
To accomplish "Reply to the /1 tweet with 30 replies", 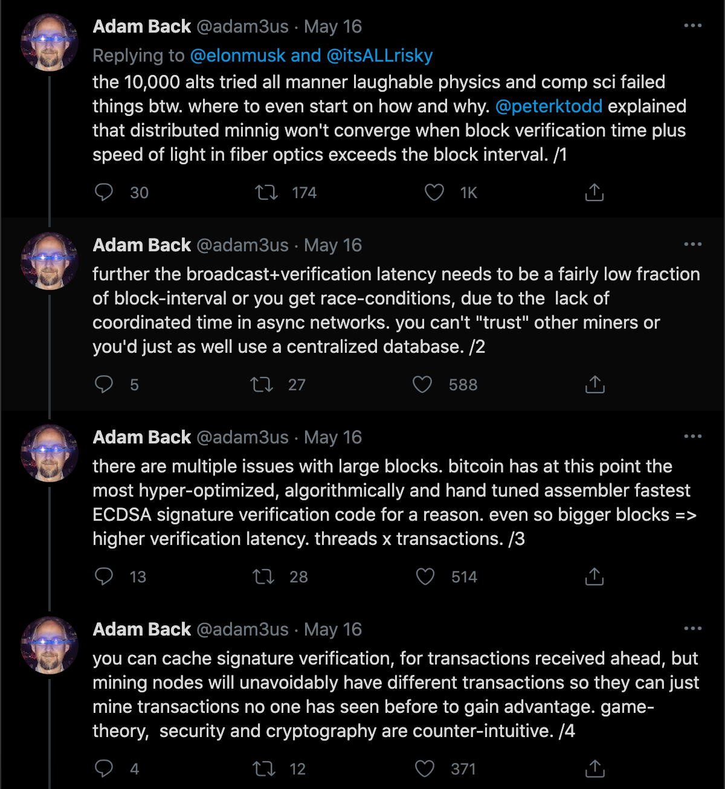I will (x=104, y=192).
